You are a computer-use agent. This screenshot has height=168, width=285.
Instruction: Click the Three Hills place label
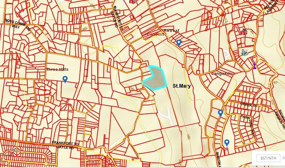[x=57, y=69]
